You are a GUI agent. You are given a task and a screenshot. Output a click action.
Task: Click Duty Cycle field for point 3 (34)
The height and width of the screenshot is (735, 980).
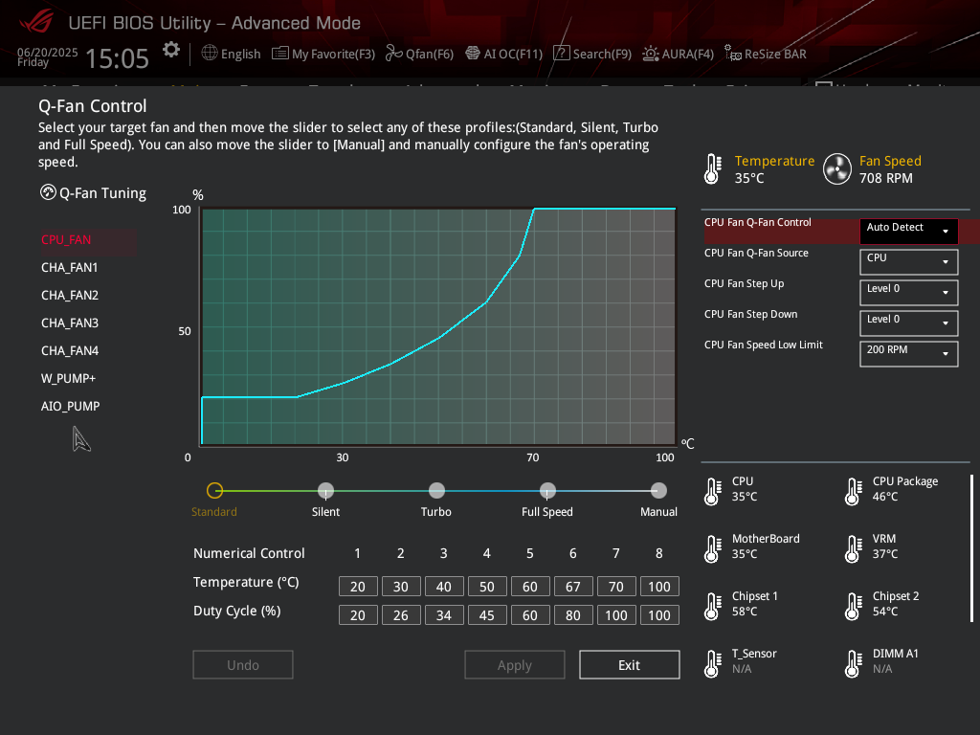(444, 615)
